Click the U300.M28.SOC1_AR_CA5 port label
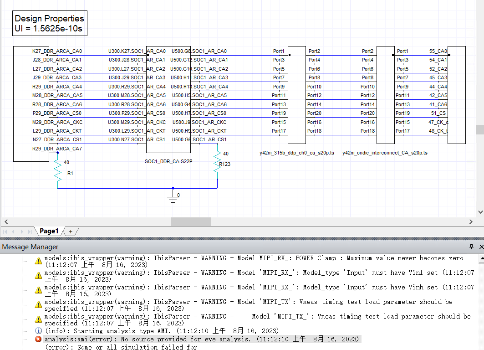The width and height of the screenshot is (484, 350). [137, 95]
